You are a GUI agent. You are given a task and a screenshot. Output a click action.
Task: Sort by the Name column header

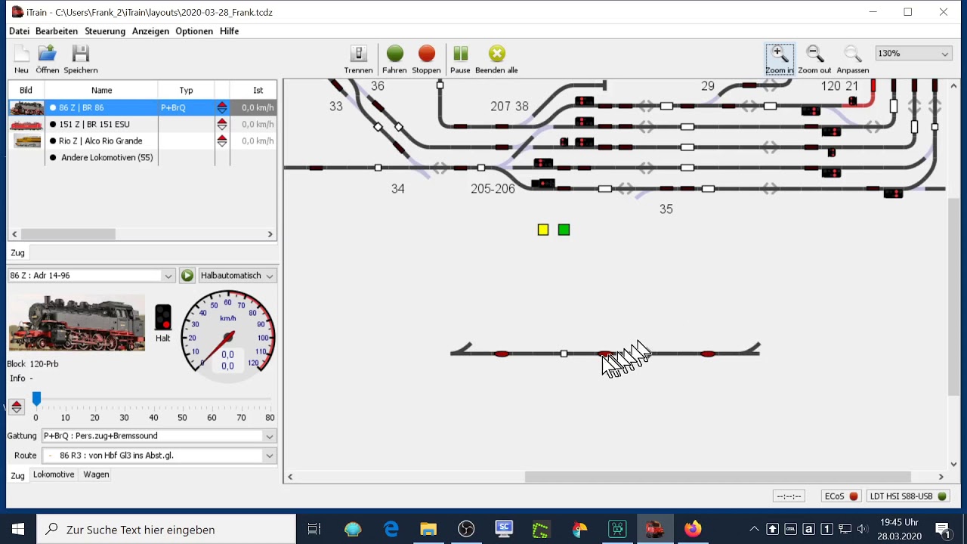pyautogui.click(x=101, y=90)
